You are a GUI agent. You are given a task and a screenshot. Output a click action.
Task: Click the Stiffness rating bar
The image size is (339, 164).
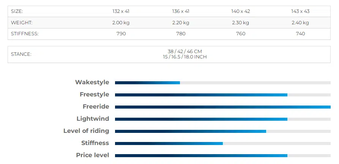(223, 143)
